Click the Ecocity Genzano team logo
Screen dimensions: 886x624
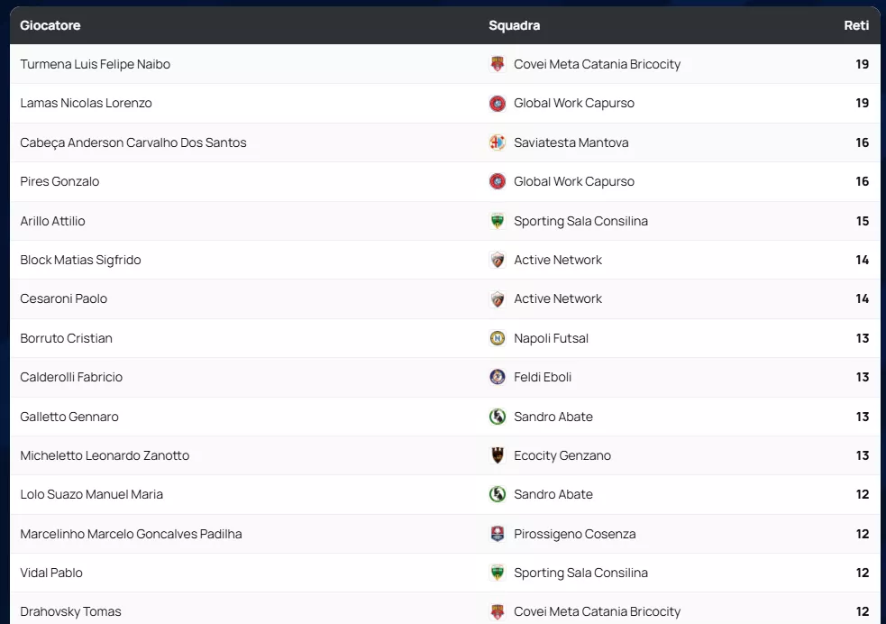[x=498, y=455]
